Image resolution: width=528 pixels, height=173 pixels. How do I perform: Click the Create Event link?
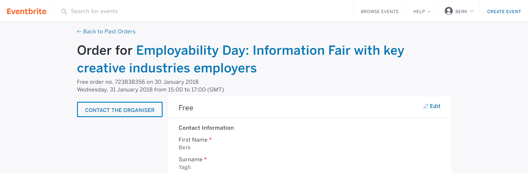point(504,12)
